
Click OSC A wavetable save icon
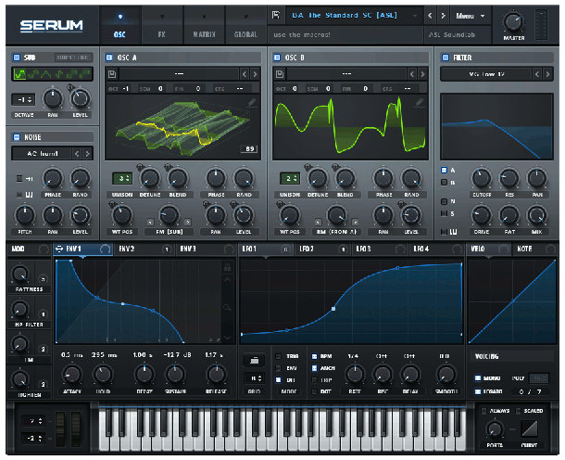click(x=112, y=74)
